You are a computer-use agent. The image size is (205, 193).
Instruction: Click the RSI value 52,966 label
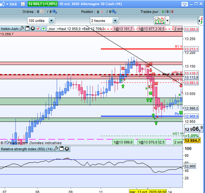click(190, 166)
